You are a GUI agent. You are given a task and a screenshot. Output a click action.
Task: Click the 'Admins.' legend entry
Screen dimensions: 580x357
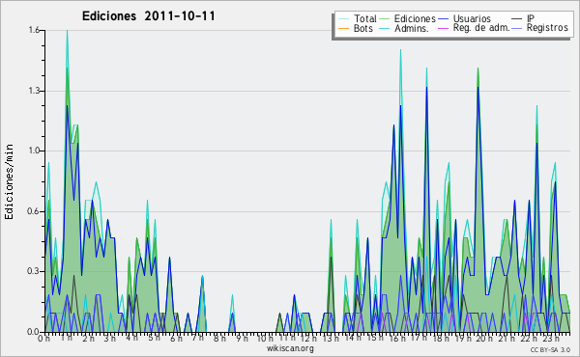(412, 28)
